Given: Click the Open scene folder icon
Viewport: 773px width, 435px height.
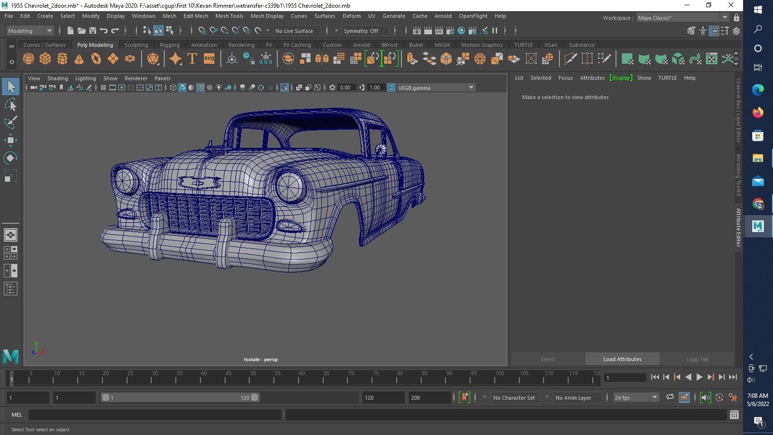Looking at the screenshot, I should pyautogui.click(x=82, y=31).
